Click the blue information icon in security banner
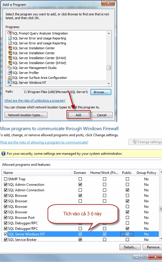162x262 pixels. pyautogui.click(x=3, y=154)
